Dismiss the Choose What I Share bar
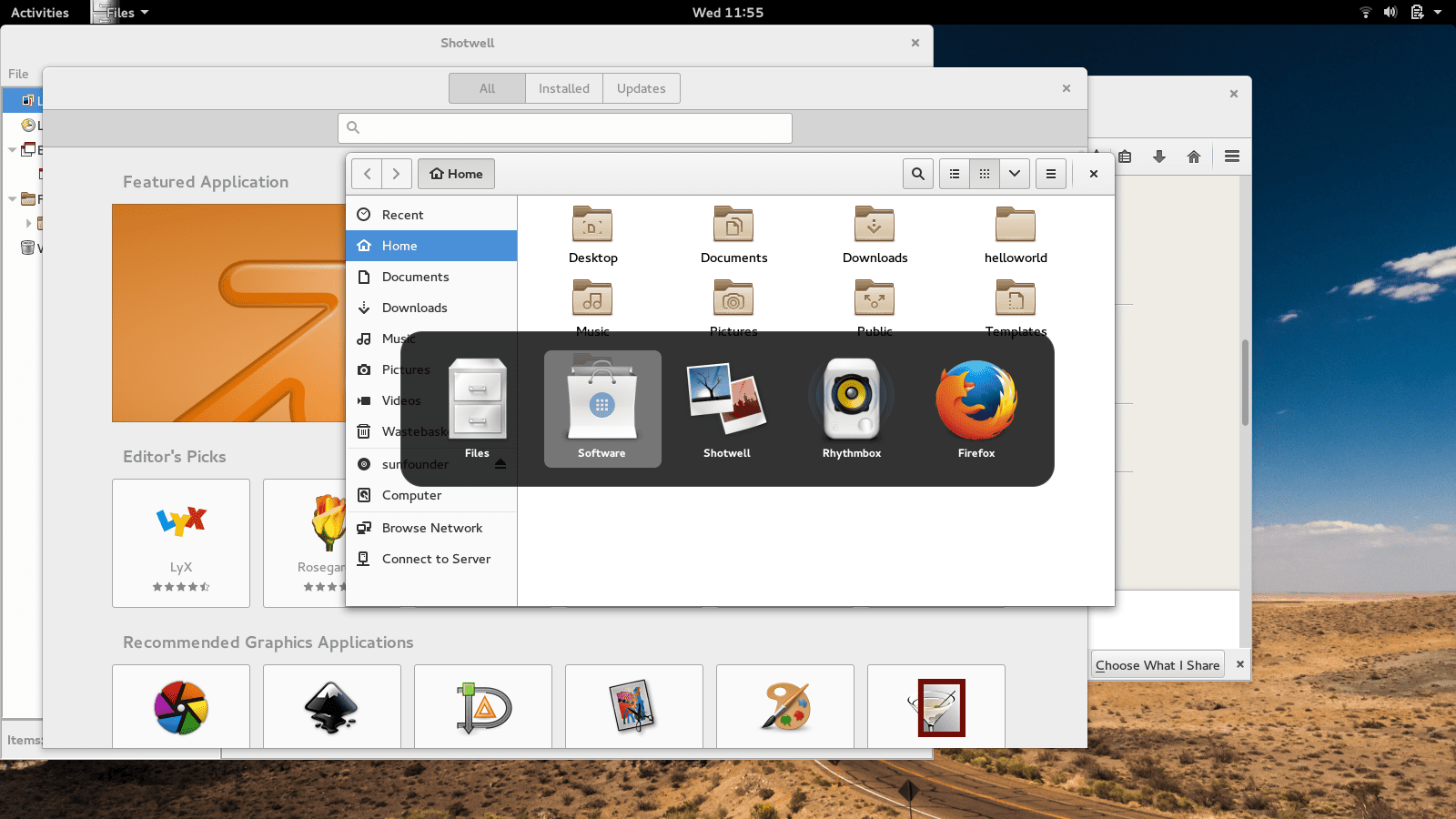This screenshot has height=819, width=1456. tap(1239, 664)
